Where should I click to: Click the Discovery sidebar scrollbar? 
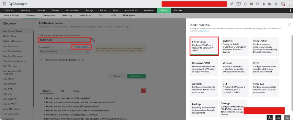point(33,69)
